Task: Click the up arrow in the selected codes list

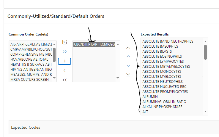Action: [118, 44]
